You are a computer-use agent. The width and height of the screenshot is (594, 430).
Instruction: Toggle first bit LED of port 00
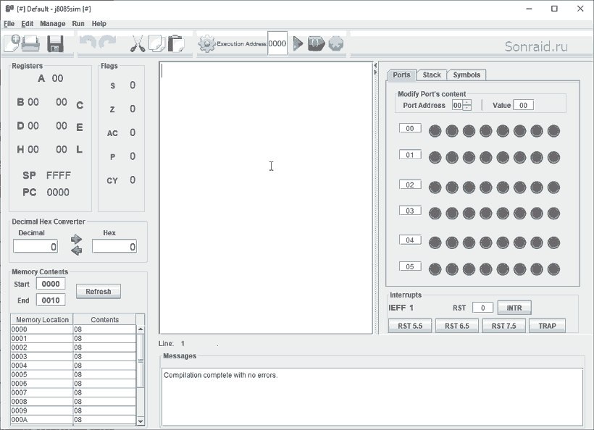click(435, 131)
